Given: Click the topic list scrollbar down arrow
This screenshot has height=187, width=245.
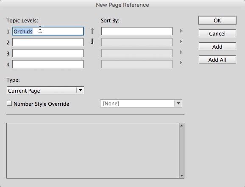Looking at the screenshot, I should [181, 176].
